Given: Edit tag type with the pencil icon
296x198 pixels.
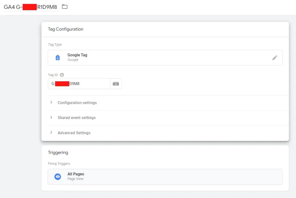Looking at the screenshot, I should point(275,58).
